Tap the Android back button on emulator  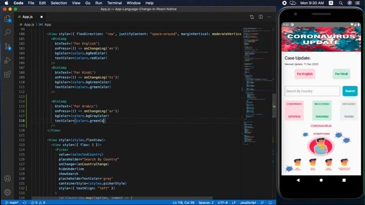tap(298, 180)
